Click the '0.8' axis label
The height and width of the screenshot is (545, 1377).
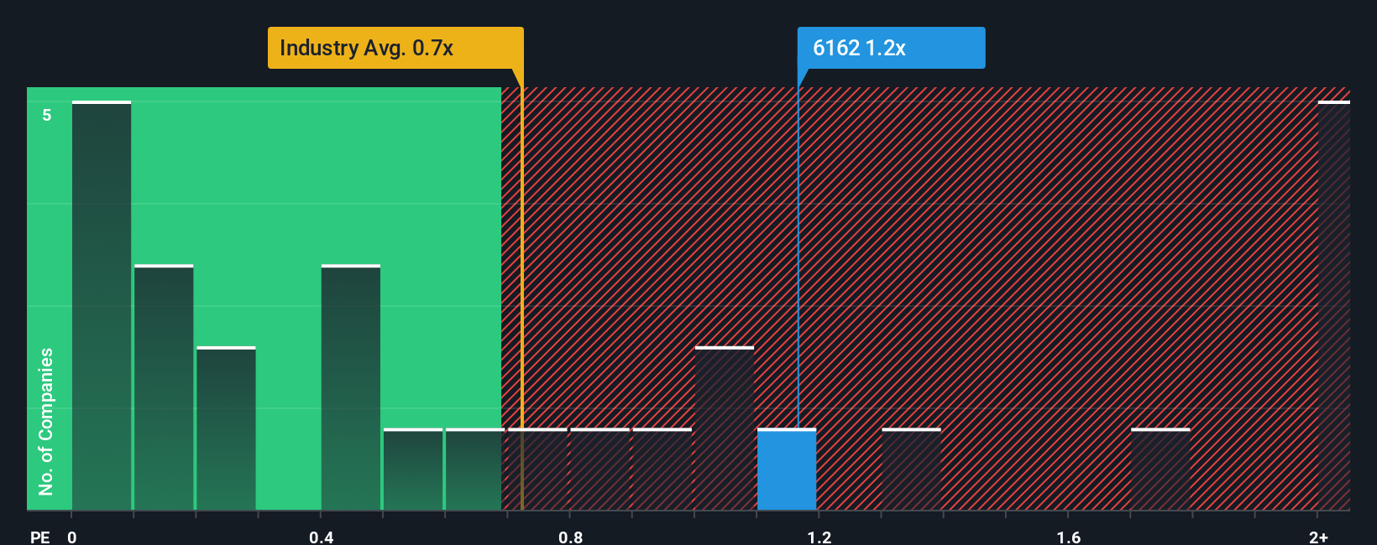click(x=570, y=537)
